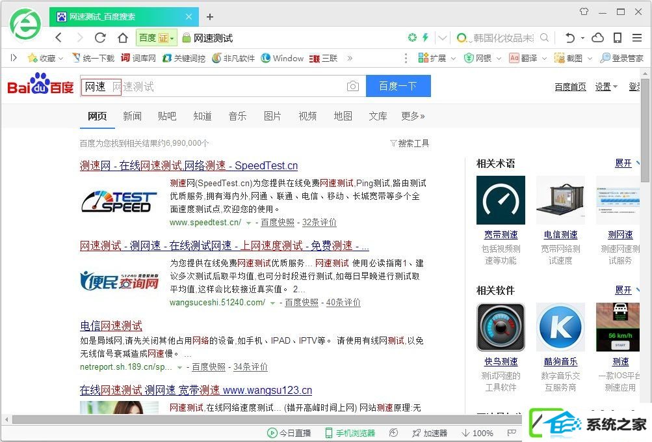This screenshot has height=442, width=652.
Task: Switch to the 地图 search tab
Action: [x=343, y=116]
